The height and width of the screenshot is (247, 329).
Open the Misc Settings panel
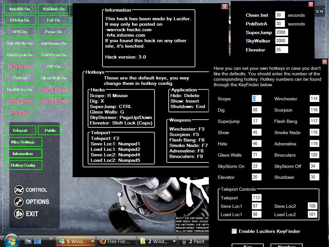(23, 142)
